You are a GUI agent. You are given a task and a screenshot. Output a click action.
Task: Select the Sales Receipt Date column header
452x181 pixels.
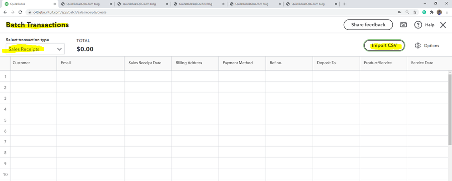[148, 63]
